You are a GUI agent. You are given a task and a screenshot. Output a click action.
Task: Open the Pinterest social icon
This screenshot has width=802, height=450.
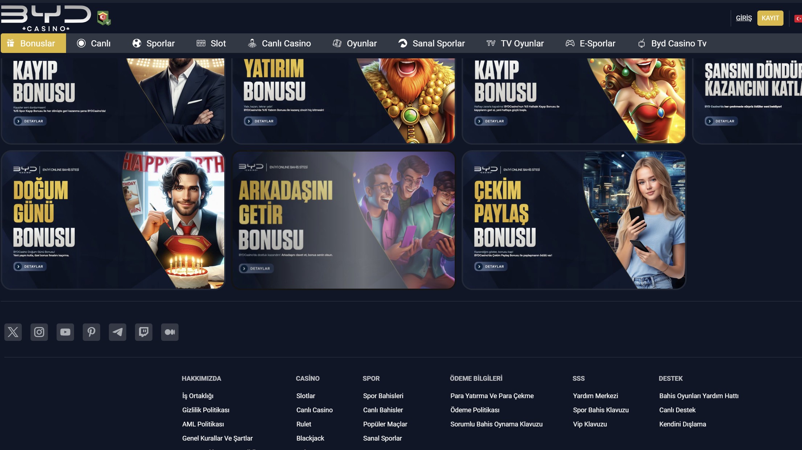91,332
